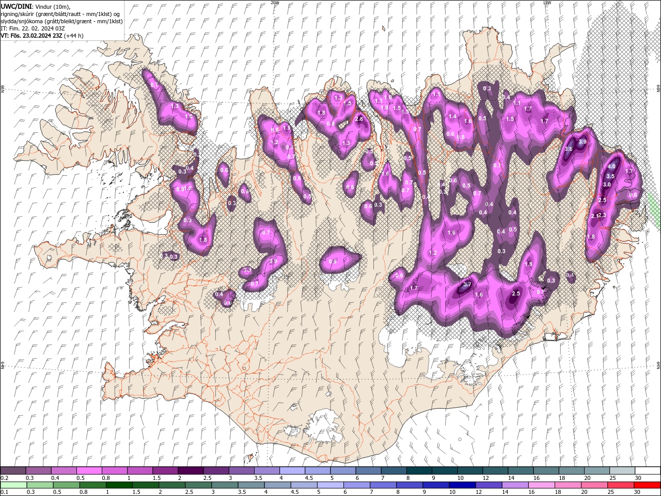Click the 0.2 swatch in the snow legend
The width and height of the screenshot is (661, 496).
coord(13,471)
